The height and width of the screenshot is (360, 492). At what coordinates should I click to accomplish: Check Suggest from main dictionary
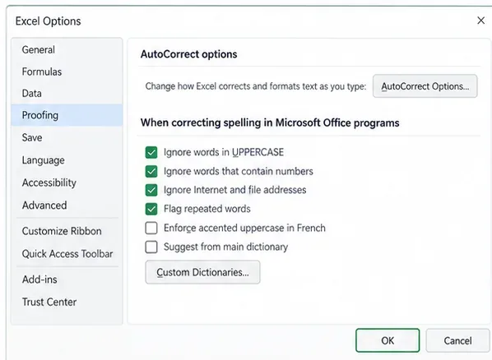click(x=151, y=247)
